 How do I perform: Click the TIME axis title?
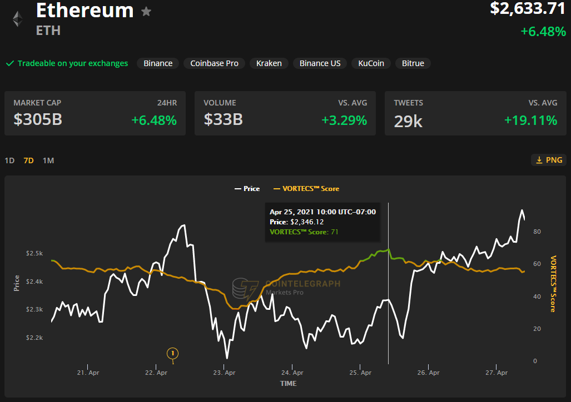[x=288, y=384]
